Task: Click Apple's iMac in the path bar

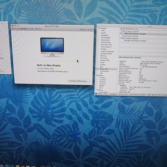Action: point(103,94)
